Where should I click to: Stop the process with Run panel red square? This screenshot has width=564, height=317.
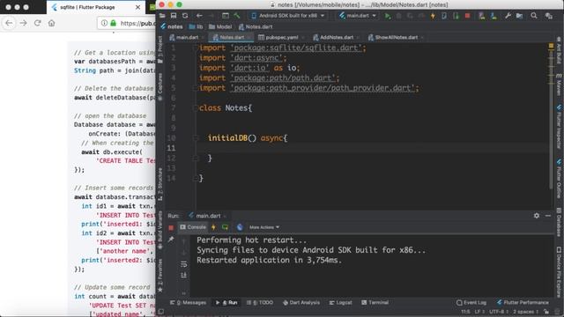[x=171, y=227]
